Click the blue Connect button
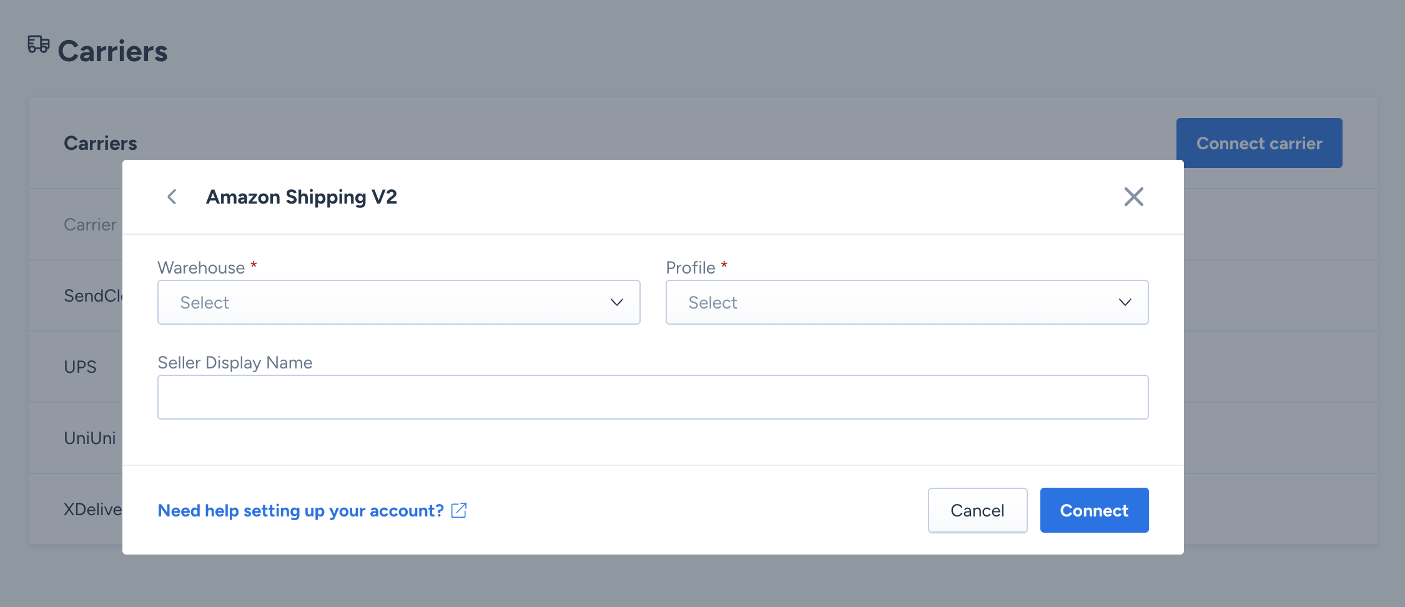 click(1094, 510)
